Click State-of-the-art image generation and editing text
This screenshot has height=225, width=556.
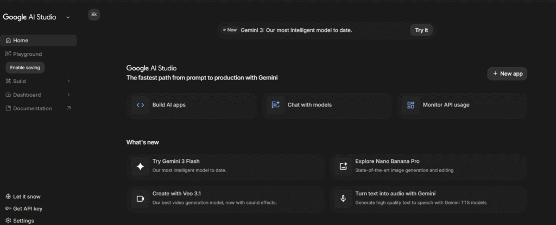[404, 170]
